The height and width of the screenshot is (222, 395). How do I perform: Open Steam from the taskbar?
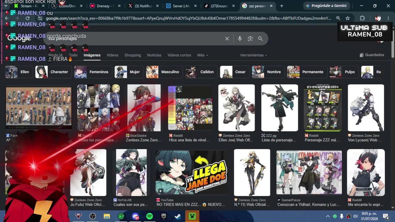tap(178, 216)
